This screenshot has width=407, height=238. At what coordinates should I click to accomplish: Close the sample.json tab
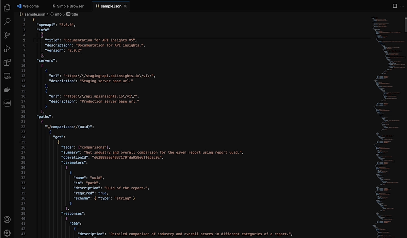(126, 6)
